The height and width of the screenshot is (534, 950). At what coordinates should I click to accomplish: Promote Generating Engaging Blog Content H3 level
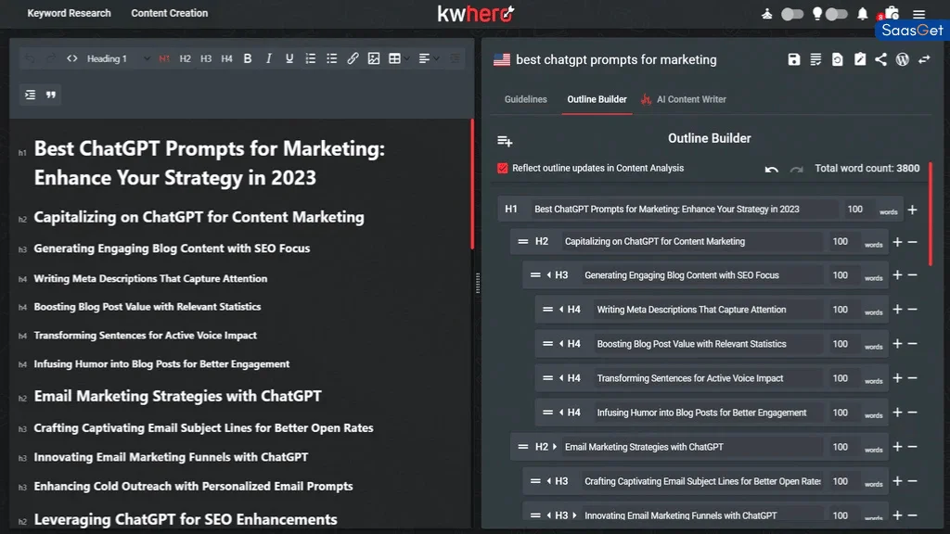[x=549, y=274]
